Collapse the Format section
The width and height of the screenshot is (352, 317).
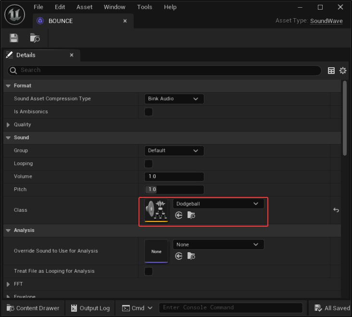pos(8,86)
